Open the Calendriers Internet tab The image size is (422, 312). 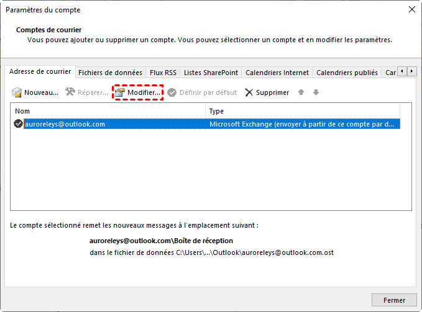pyautogui.click(x=277, y=73)
